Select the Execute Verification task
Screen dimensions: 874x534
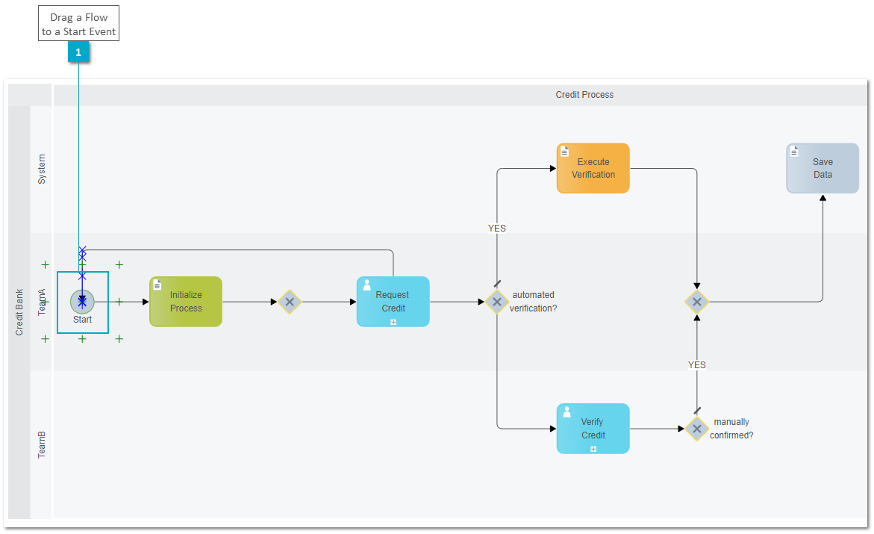pyautogui.click(x=593, y=169)
